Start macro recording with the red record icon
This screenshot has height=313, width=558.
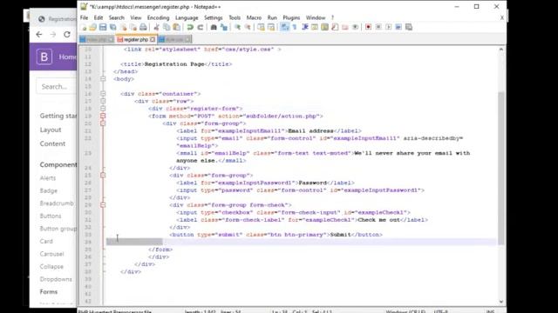[368, 27]
